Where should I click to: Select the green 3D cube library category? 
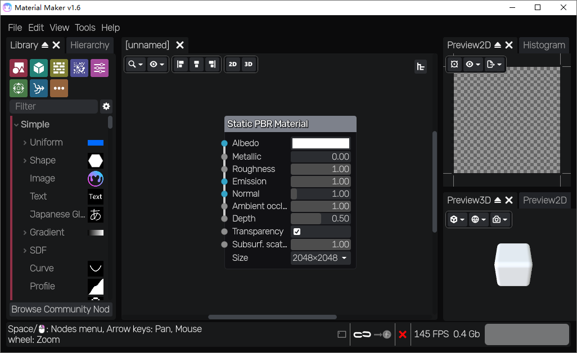coord(39,68)
